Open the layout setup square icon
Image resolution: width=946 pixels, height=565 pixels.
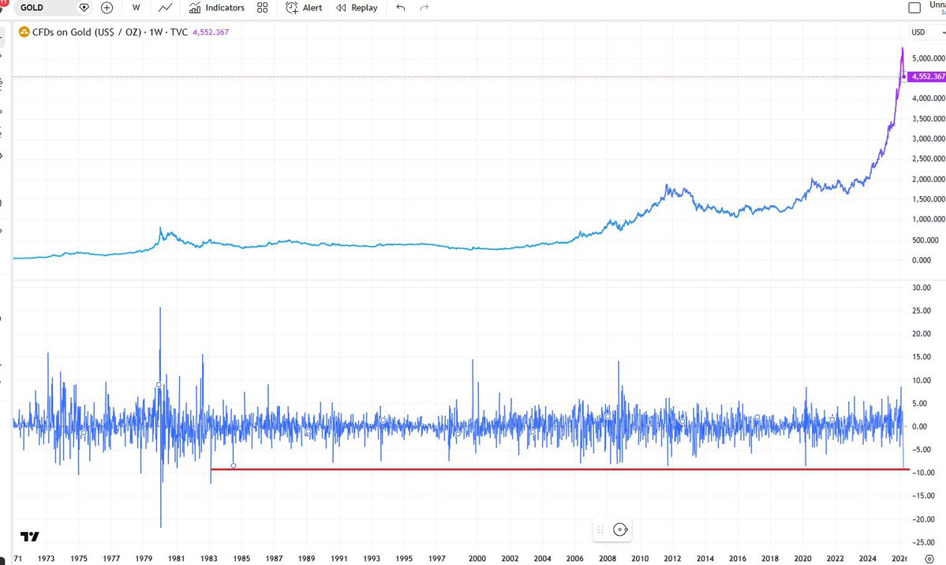pyautogui.click(x=914, y=8)
